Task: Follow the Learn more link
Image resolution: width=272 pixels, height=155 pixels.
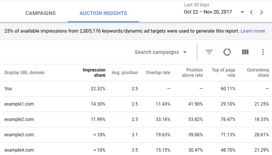Action: click(253, 31)
